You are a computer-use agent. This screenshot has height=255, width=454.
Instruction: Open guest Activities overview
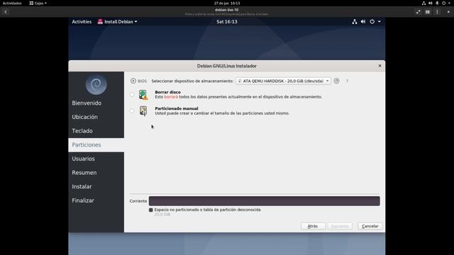(x=82, y=22)
